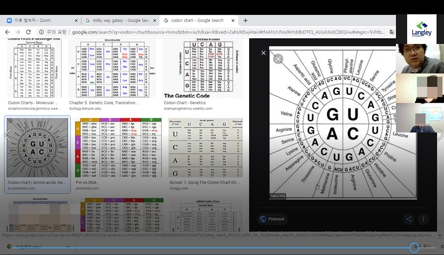Open the colorful Pin on DNA thumbnail
The image size is (444, 255).
[118, 148]
